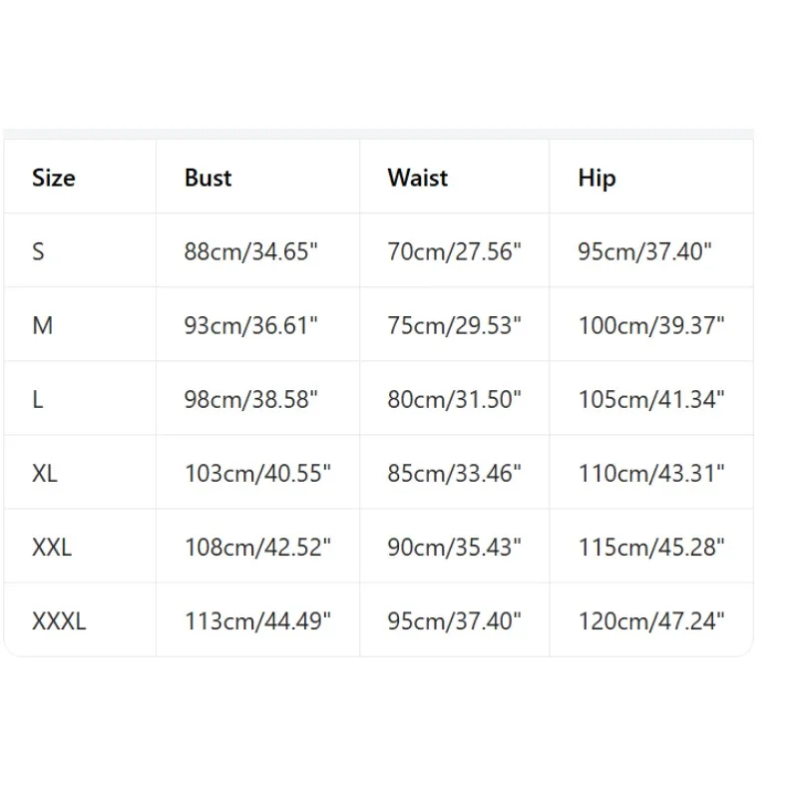The width and height of the screenshot is (798, 798).
Task: Click bust value 88cm/34.65"
Action: coord(250,251)
